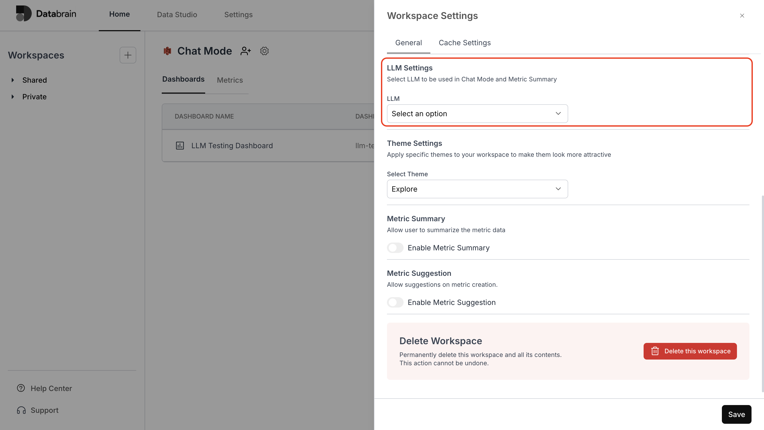764x430 pixels.
Task: Click the LLM Testing Dashboard chart icon
Action: (x=180, y=146)
